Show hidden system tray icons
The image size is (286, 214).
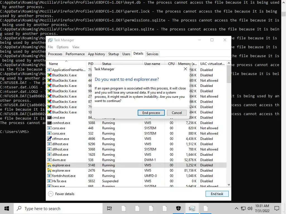(236, 208)
